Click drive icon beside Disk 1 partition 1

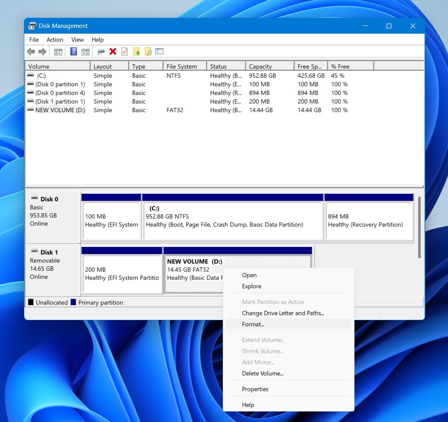pyautogui.click(x=30, y=101)
